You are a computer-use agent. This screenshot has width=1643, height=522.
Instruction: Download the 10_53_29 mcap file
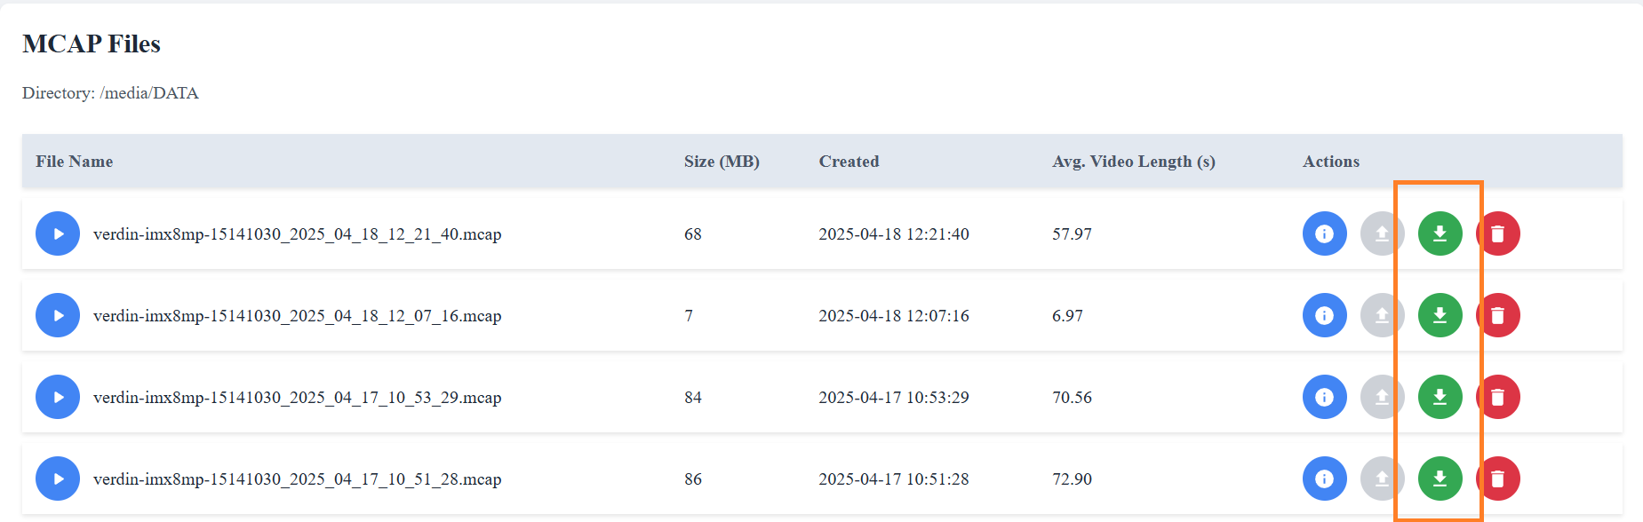click(x=1440, y=397)
